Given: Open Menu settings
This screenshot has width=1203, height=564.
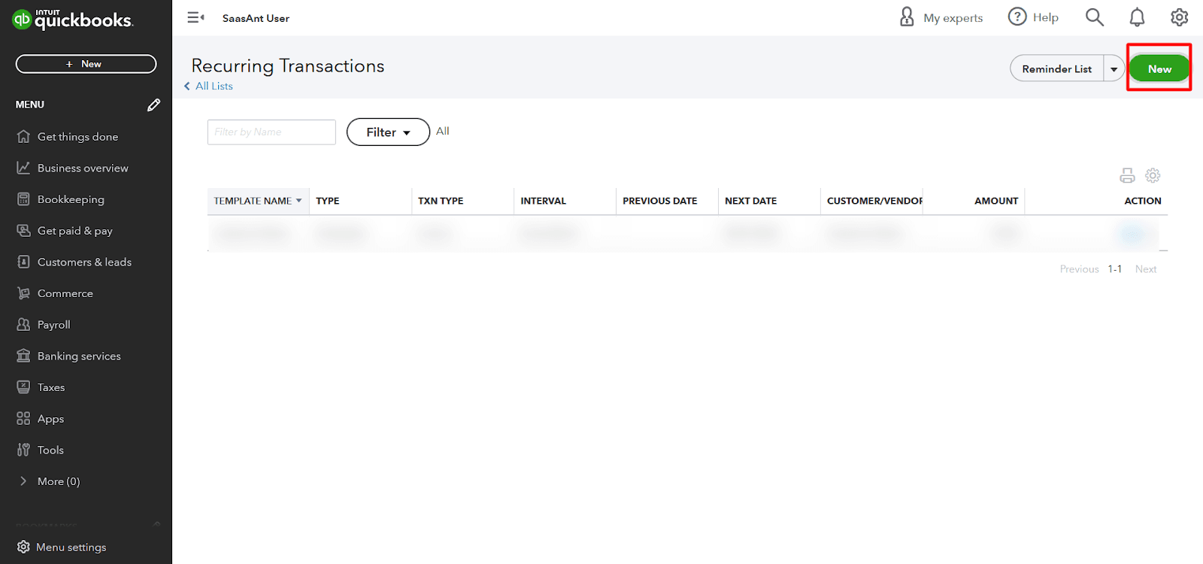Looking at the screenshot, I should pos(71,547).
